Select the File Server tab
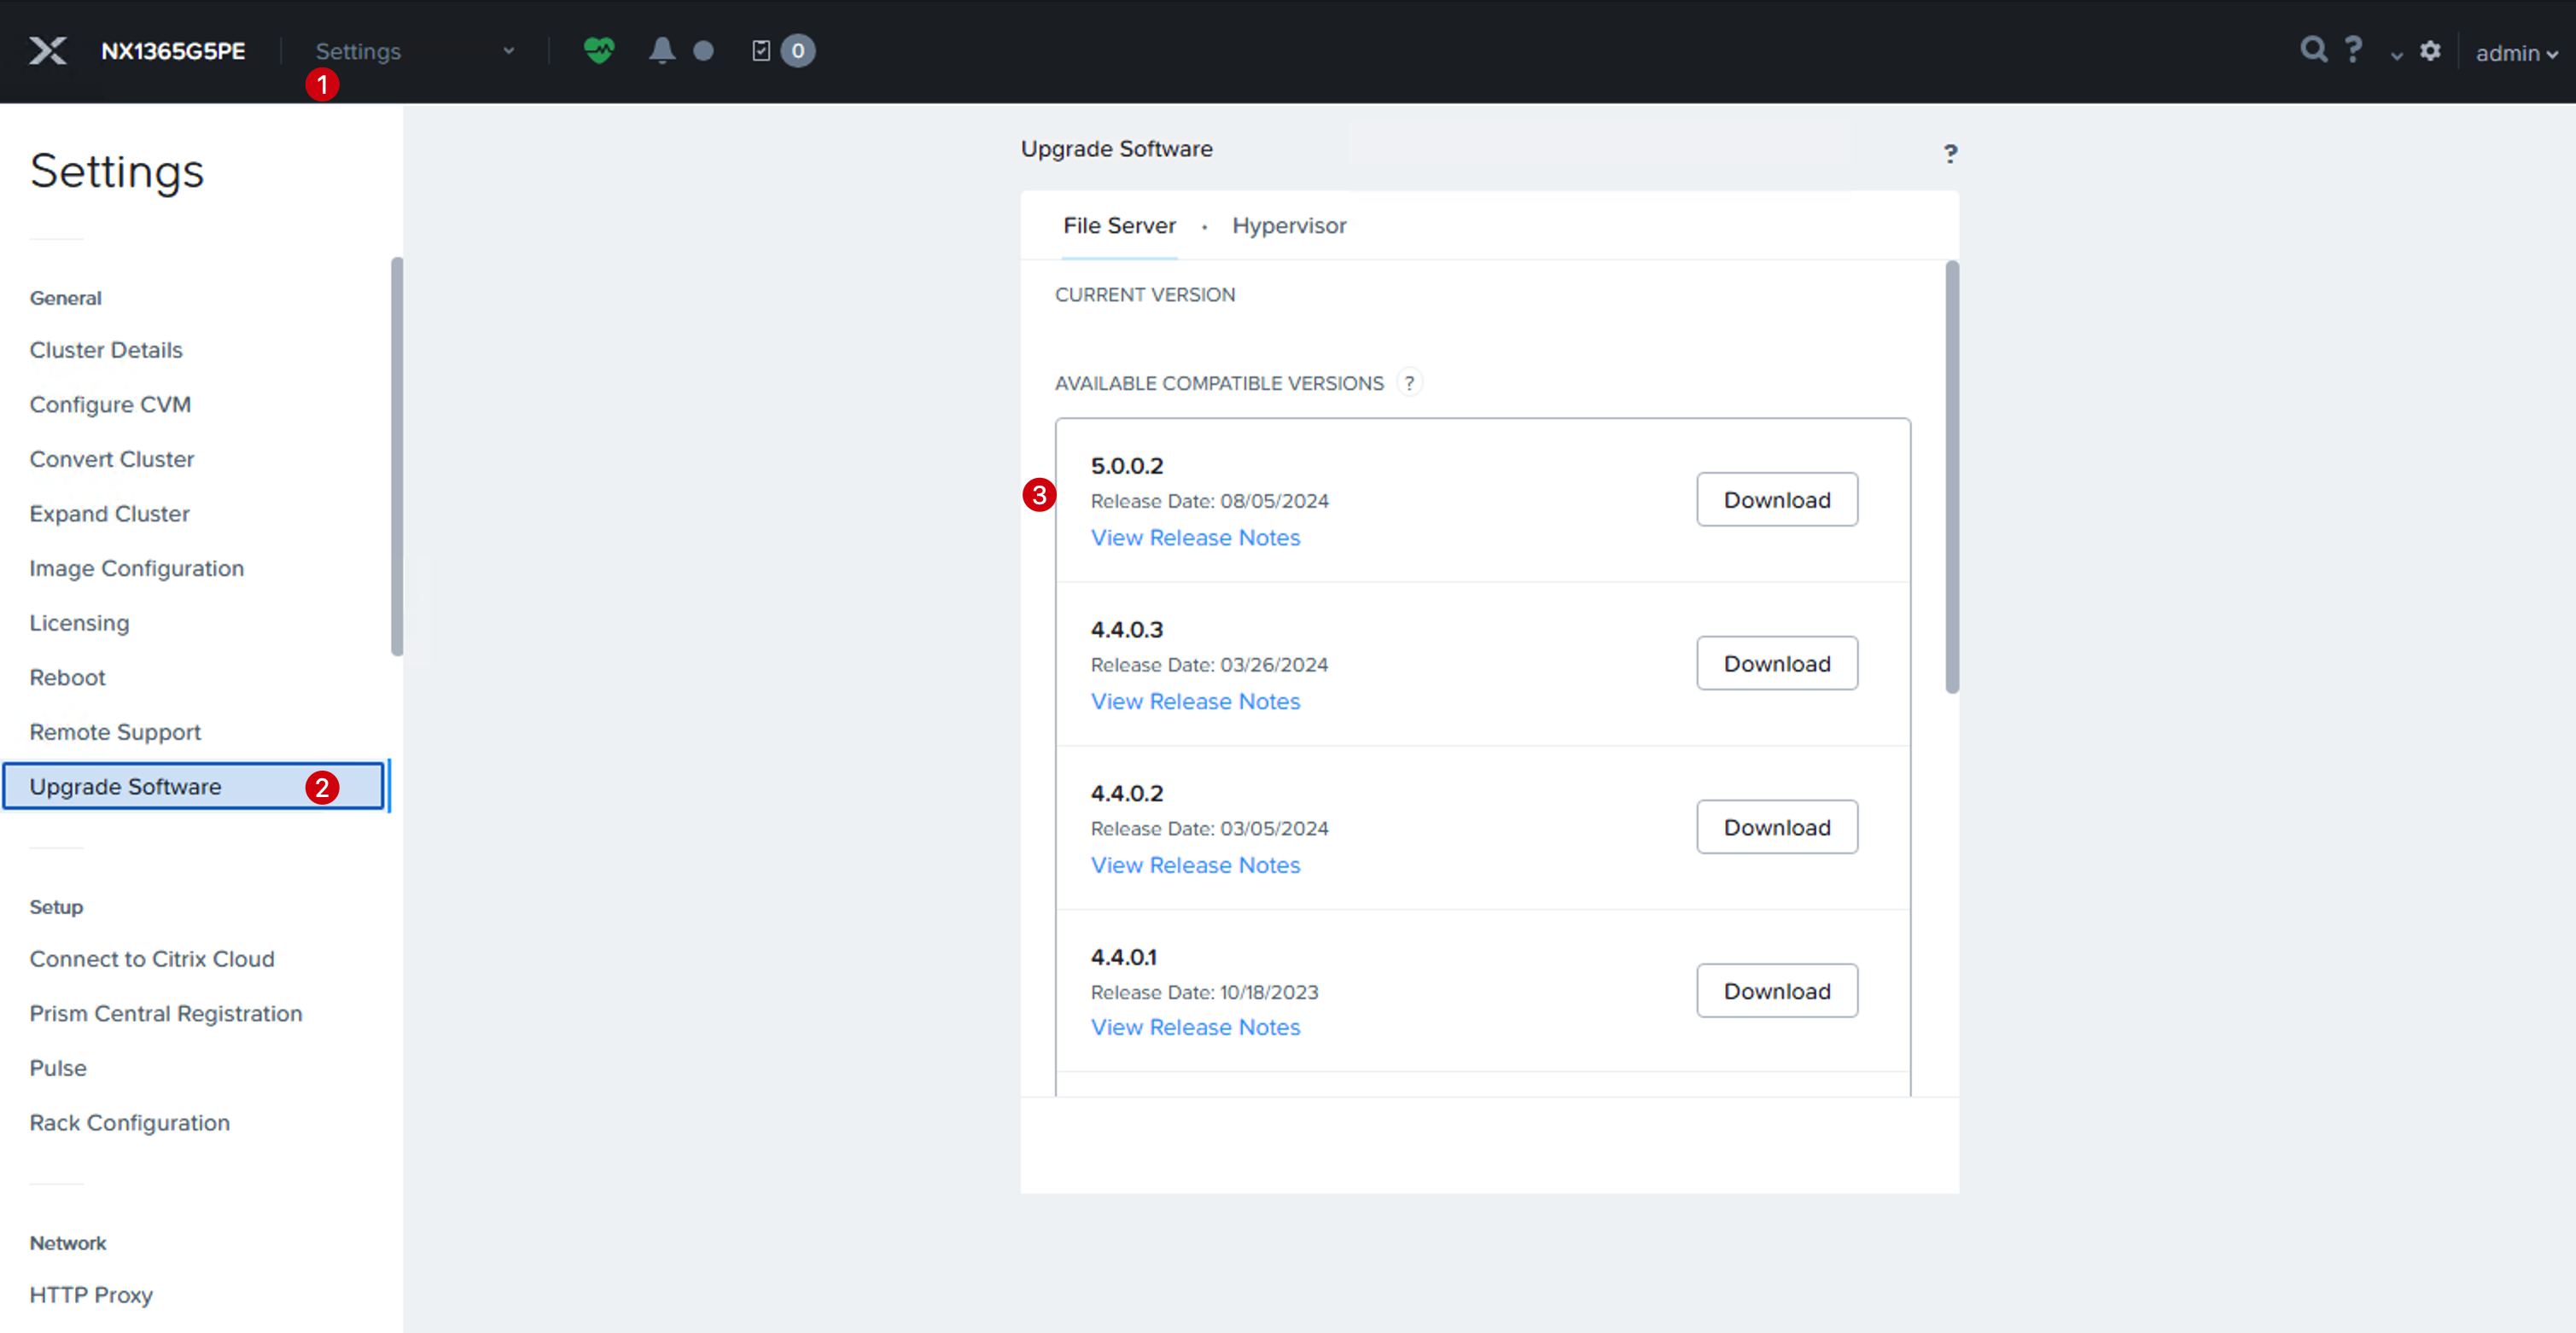This screenshot has width=2576, height=1333. click(x=1119, y=226)
